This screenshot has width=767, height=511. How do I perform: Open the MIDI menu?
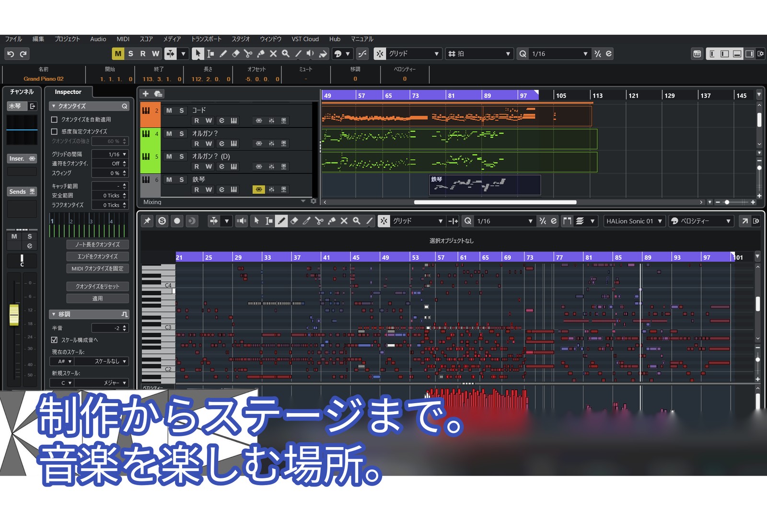pos(123,39)
